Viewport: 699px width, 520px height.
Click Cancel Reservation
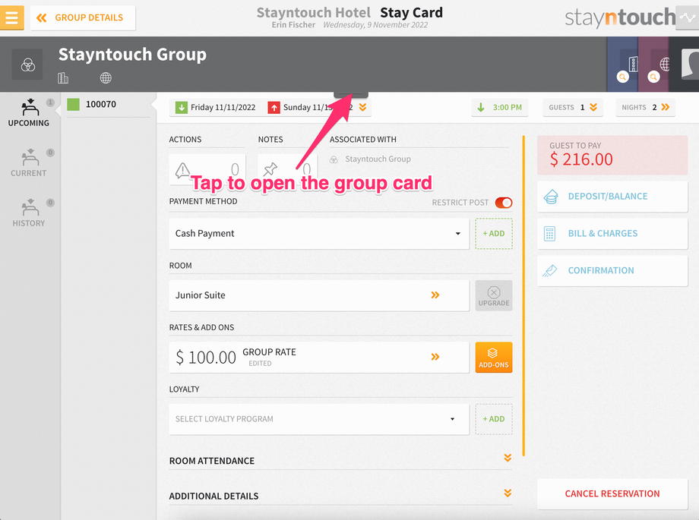(612, 493)
